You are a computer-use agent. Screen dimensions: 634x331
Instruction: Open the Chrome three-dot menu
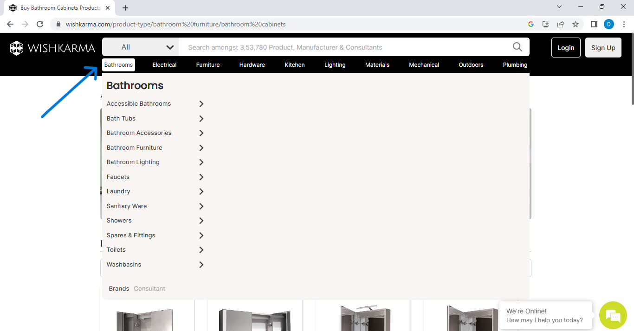(x=624, y=24)
